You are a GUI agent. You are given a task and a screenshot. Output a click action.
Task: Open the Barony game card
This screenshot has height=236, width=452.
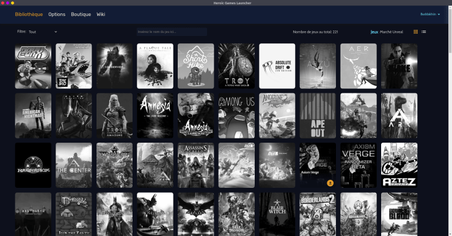(74, 215)
